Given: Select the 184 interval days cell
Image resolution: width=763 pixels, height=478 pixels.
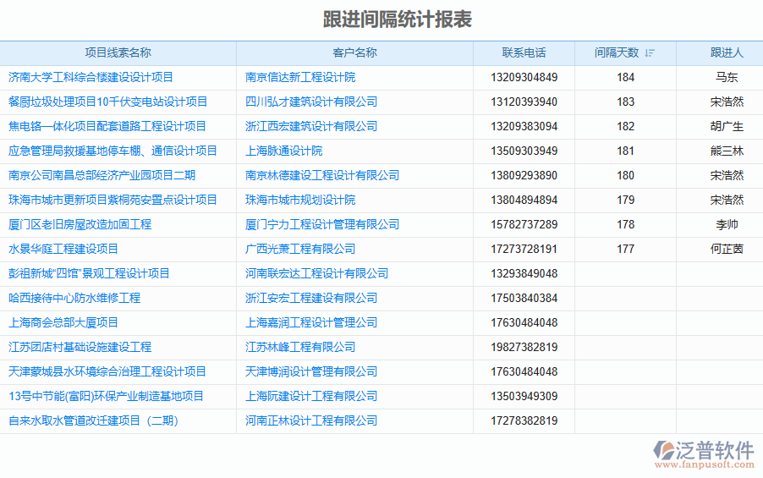Looking at the screenshot, I should click(625, 77).
